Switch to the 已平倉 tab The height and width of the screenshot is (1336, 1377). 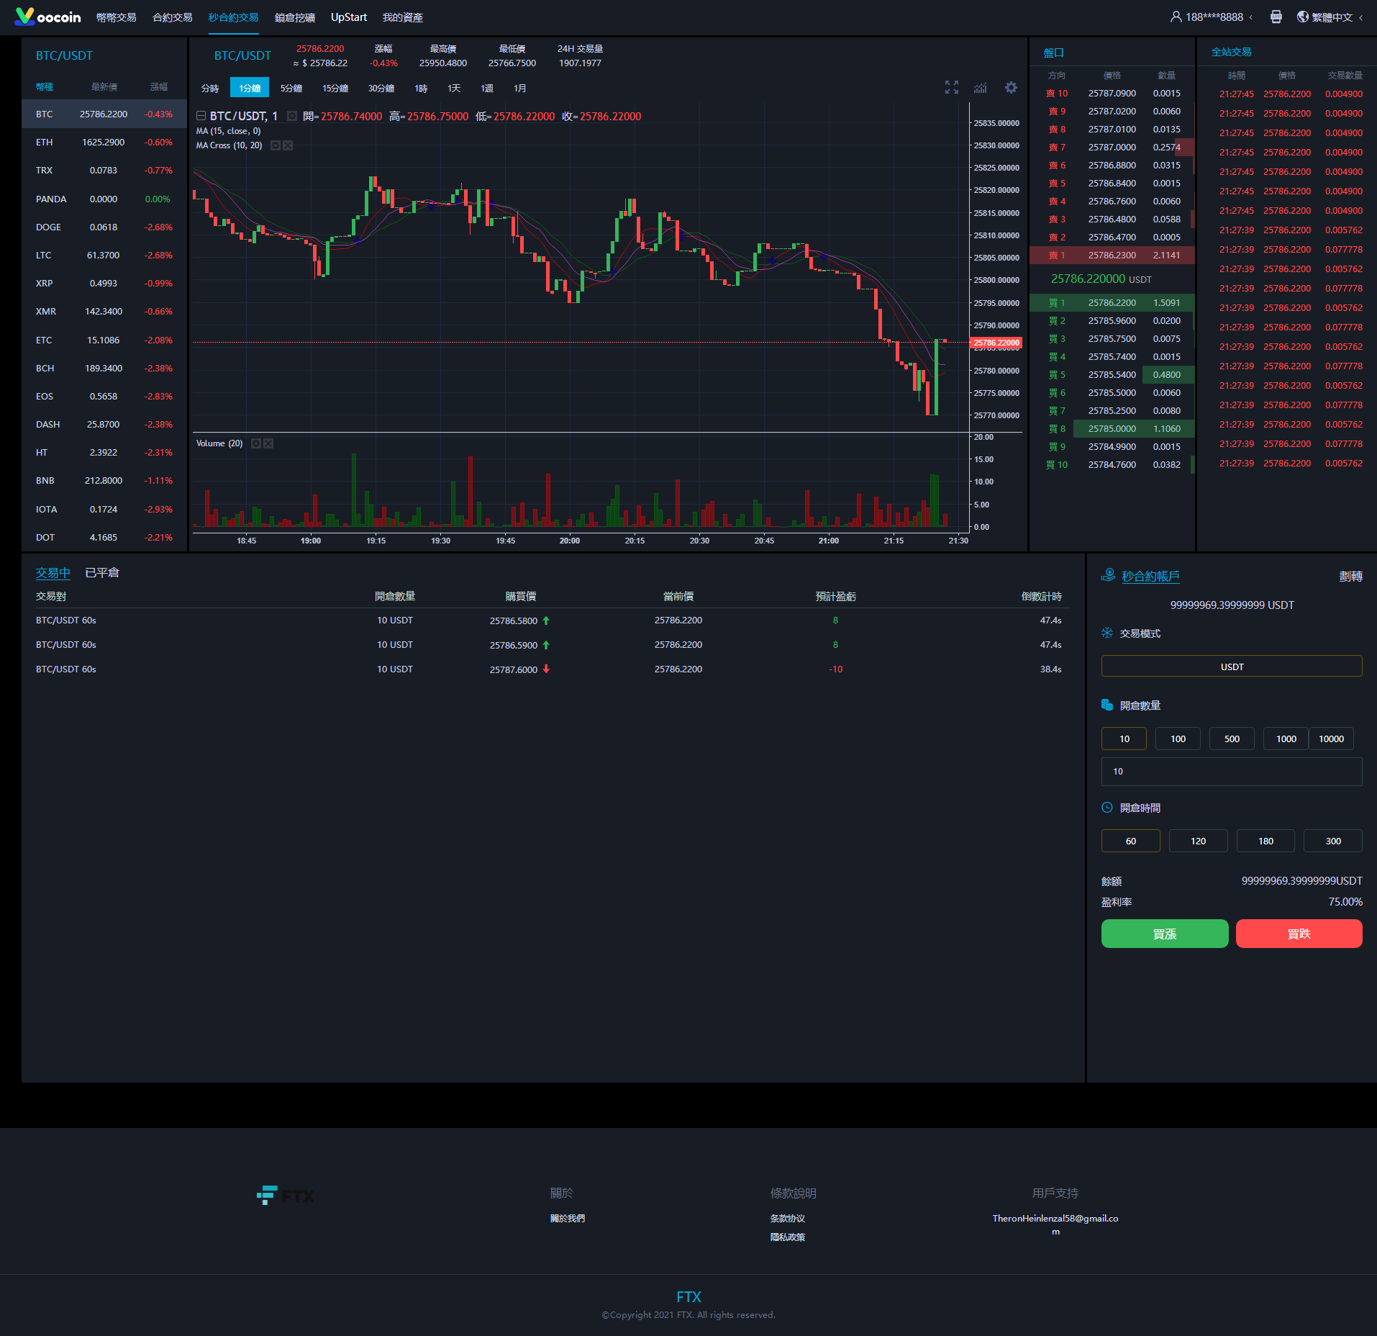click(102, 573)
